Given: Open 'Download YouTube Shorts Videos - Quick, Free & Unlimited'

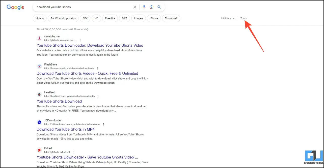Looking at the screenshot, I should point(87,74).
